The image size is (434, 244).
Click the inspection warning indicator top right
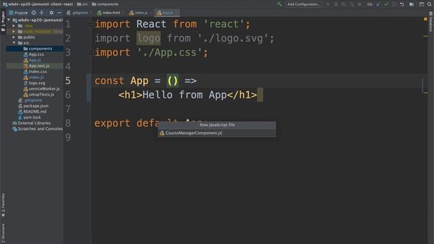(x=425, y=19)
